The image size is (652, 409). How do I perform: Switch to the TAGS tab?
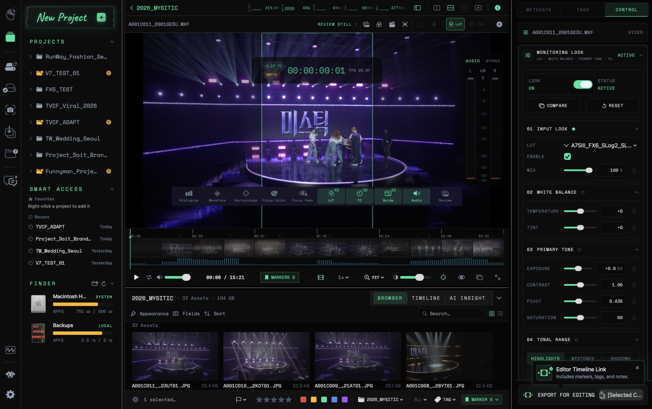[583, 10]
